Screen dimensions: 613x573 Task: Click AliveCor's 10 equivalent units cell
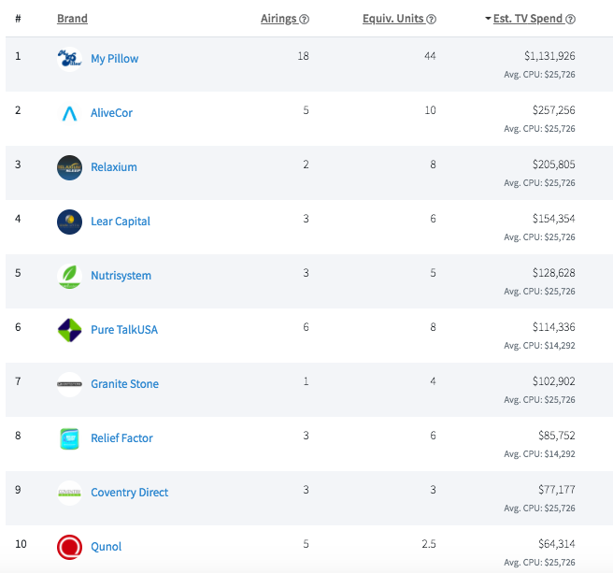click(x=431, y=110)
